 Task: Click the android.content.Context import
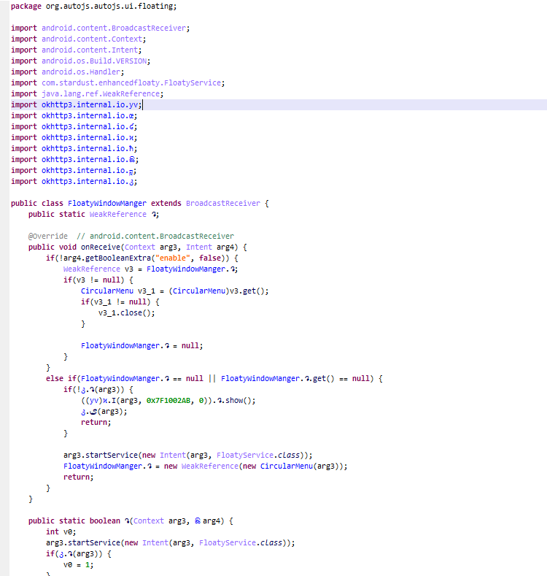pos(93,39)
